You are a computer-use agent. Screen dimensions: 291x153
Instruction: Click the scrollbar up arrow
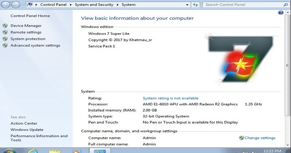[x=287, y=12]
